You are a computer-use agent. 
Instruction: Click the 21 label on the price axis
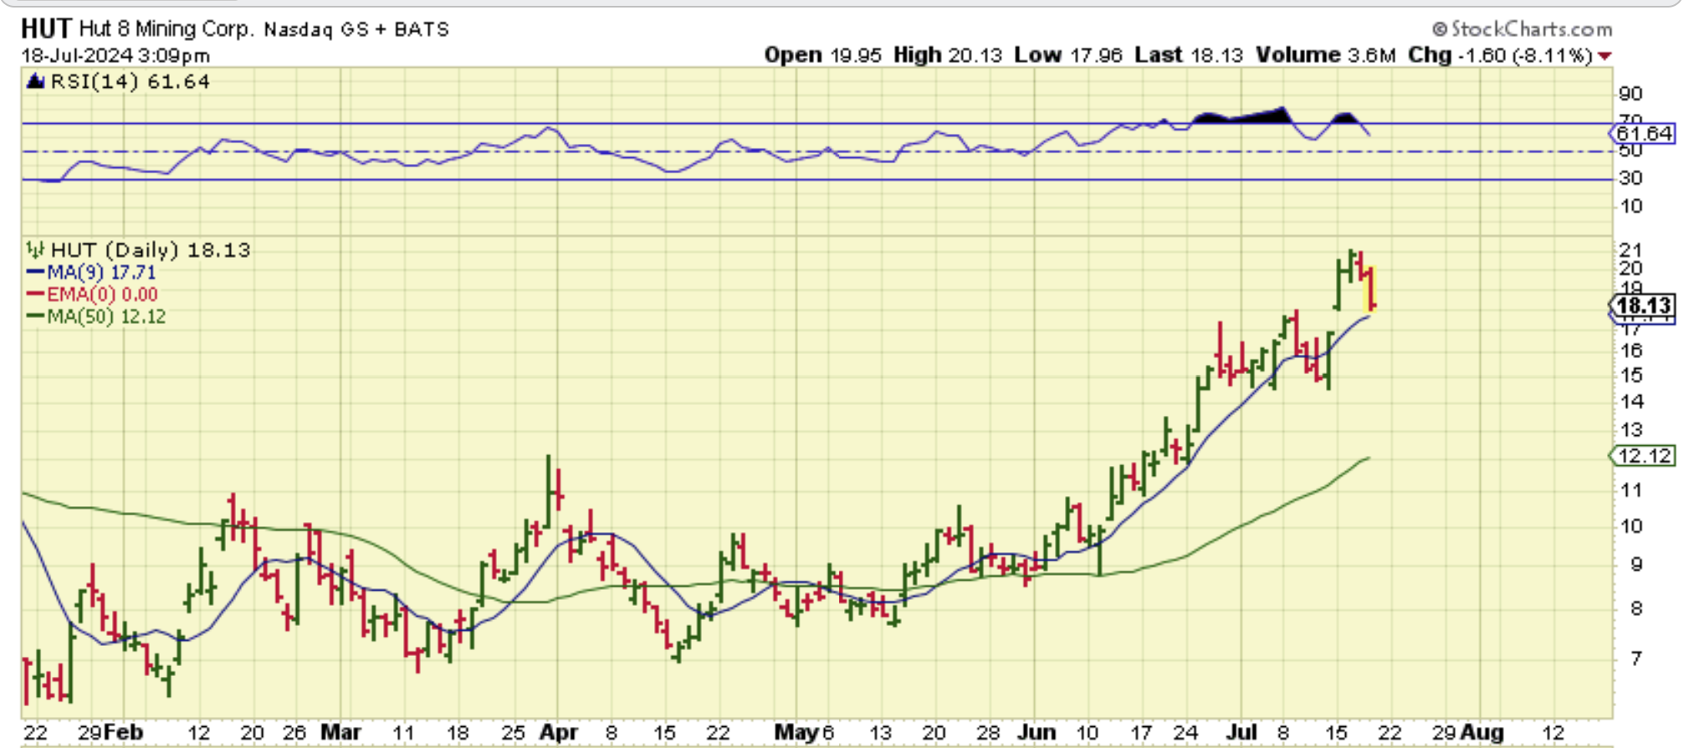(x=1630, y=250)
